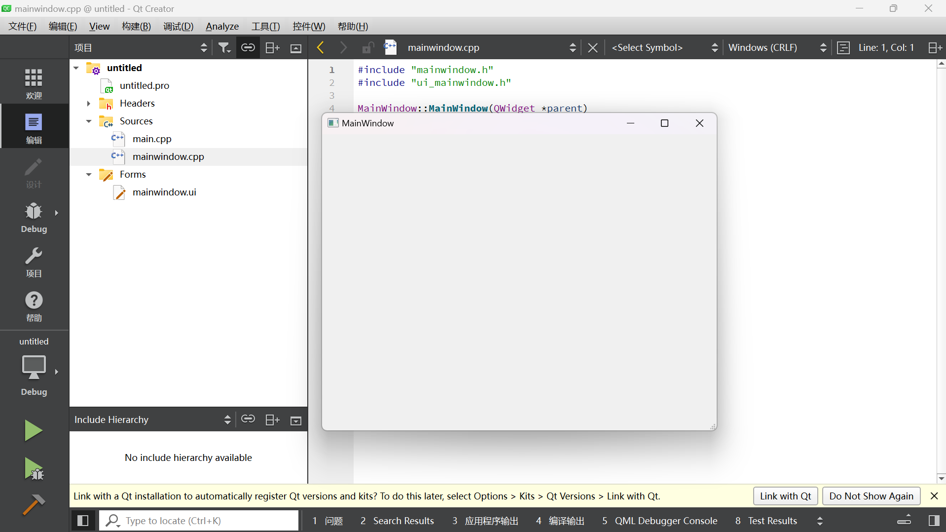Open the QML Debugger Console pane
Viewport: 946px width, 532px height.
[x=659, y=521]
